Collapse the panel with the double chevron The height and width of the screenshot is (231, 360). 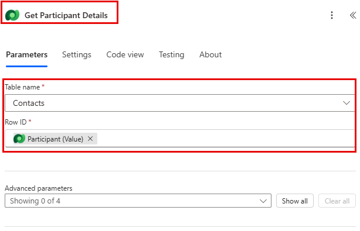tap(353, 15)
